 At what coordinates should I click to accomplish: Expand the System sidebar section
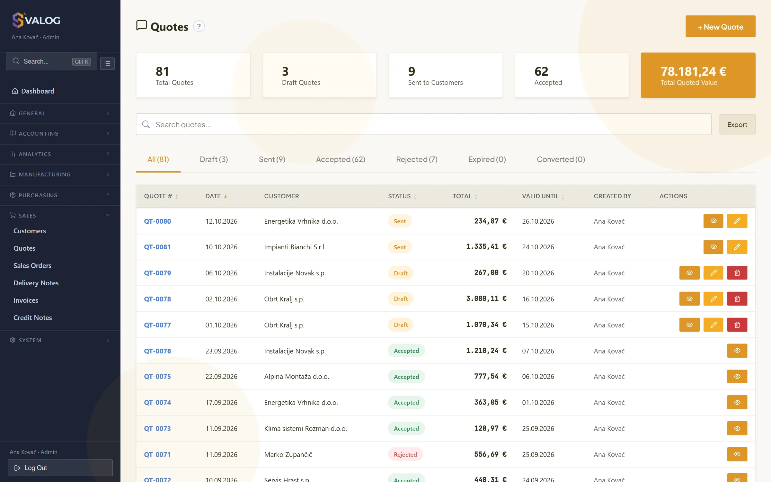pos(60,340)
